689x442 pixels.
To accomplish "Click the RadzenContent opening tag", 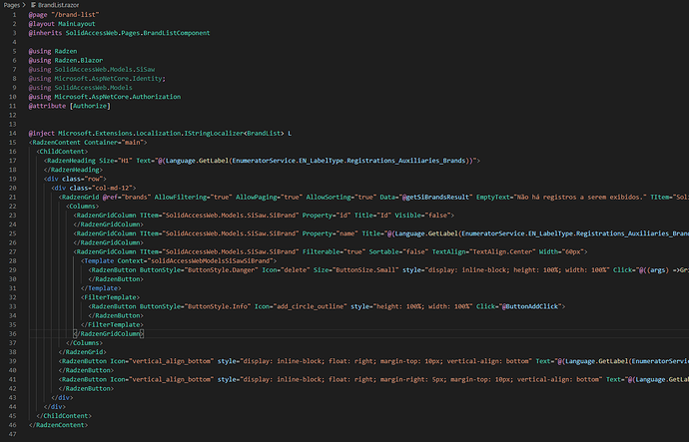I will (88, 143).
